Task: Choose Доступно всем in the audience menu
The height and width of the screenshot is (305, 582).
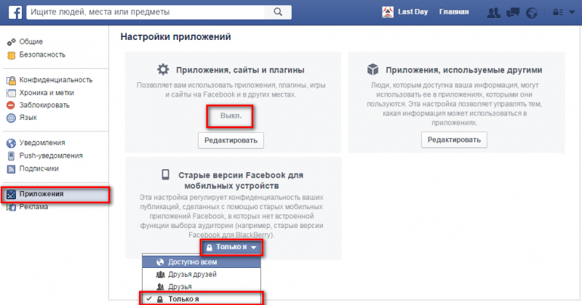Action: 202,262
